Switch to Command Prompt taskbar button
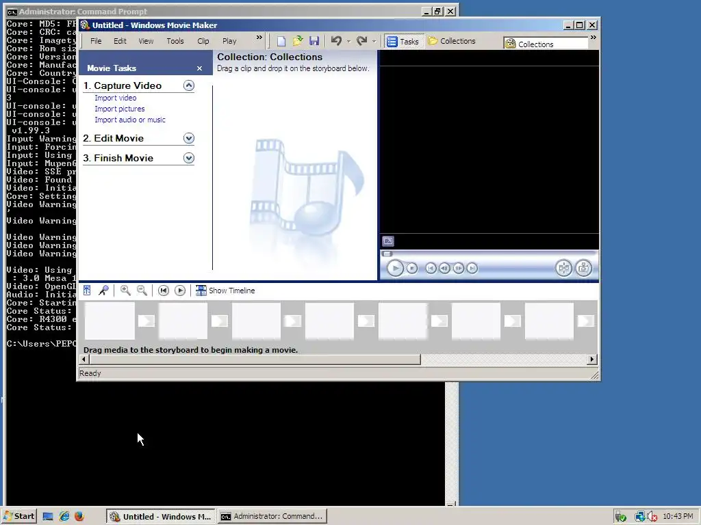Viewport: 701px width, 525px height. coord(272,516)
